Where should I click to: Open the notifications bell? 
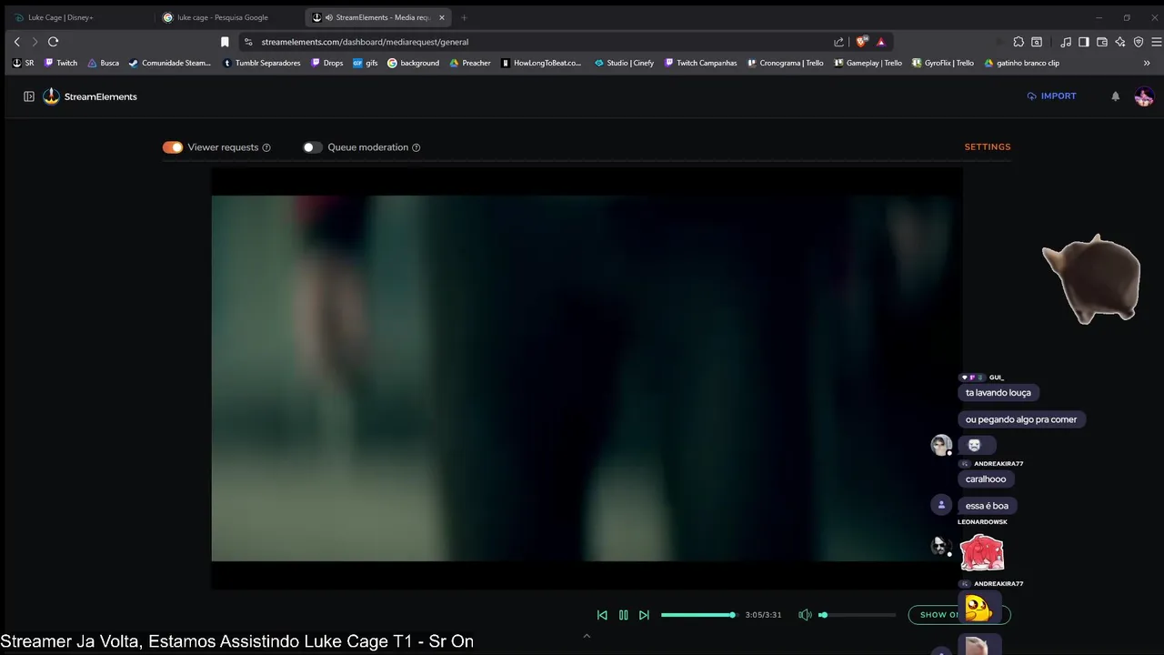click(1116, 96)
